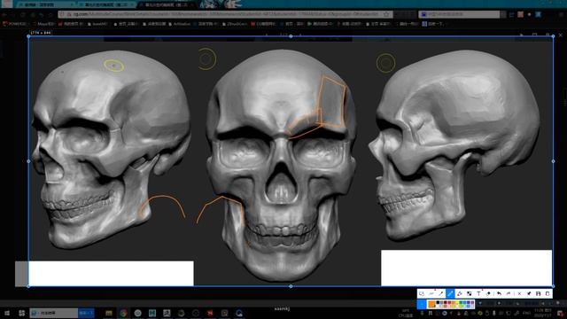Viewport: 567px width, 319px height.
Task: Pin the screenshot to the screen
Action: (529, 293)
